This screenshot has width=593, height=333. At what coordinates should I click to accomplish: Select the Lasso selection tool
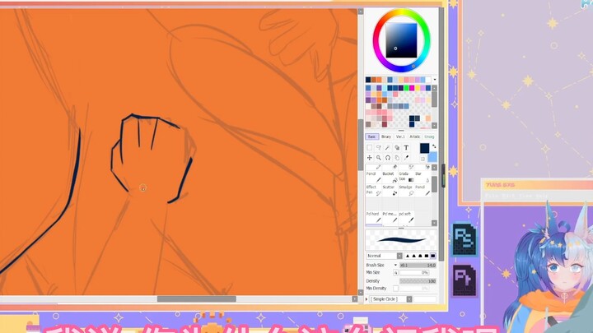pos(379,148)
